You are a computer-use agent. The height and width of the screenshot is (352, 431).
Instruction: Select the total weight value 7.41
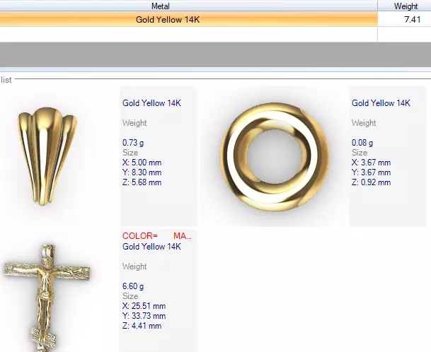412,20
